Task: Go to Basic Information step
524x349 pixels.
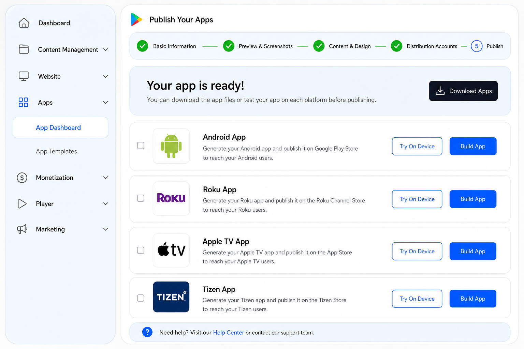Action: 174,46
